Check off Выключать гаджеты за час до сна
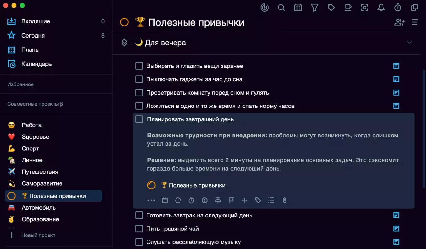Image resolution: width=426 pixels, height=249 pixels. [139, 79]
